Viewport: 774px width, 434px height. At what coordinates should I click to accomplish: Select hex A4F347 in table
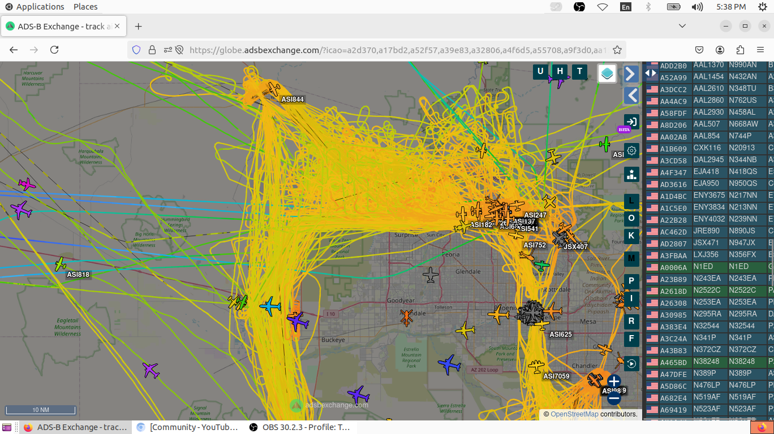point(673,172)
